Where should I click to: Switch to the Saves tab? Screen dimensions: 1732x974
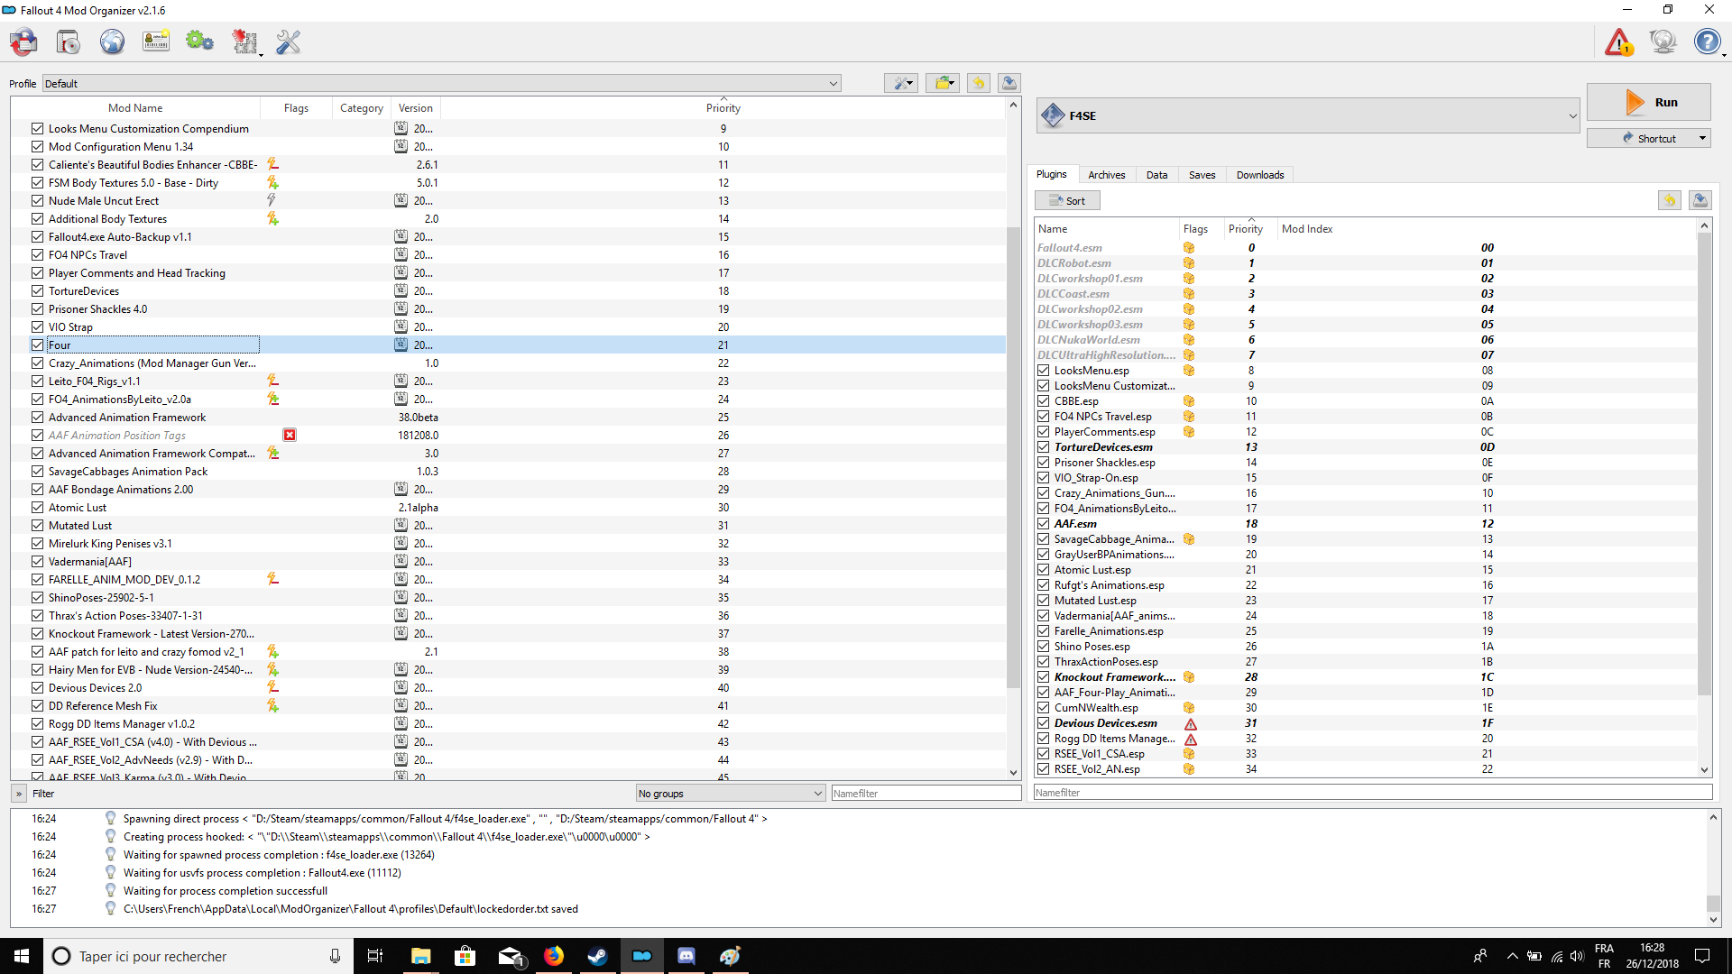click(1202, 175)
